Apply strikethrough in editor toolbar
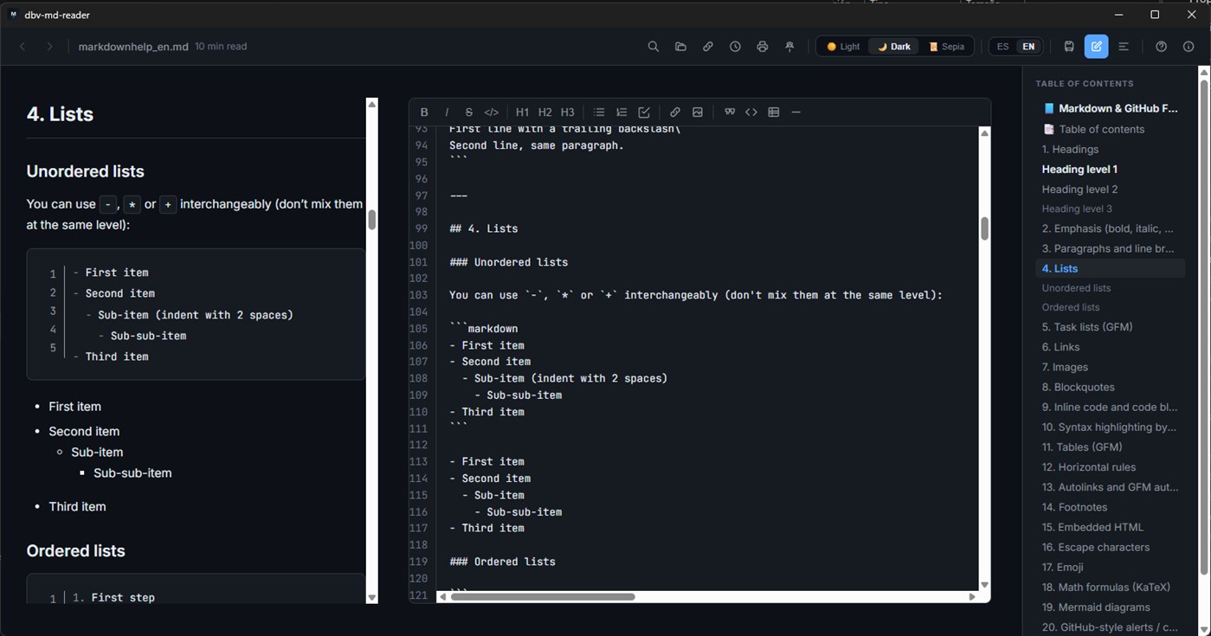The height and width of the screenshot is (636, 1211). [x=469, y=112]
